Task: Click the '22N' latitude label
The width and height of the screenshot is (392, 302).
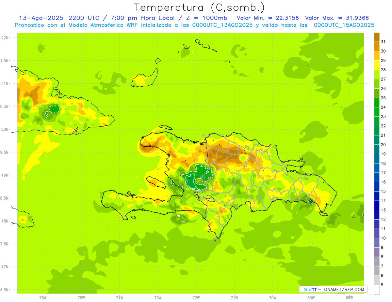Action: point(5,37)
